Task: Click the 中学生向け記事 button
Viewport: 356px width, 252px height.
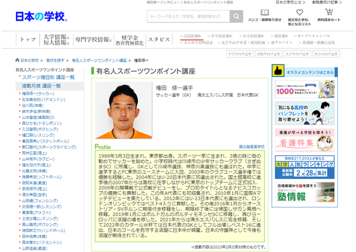Action: click(x=239, y=54)
